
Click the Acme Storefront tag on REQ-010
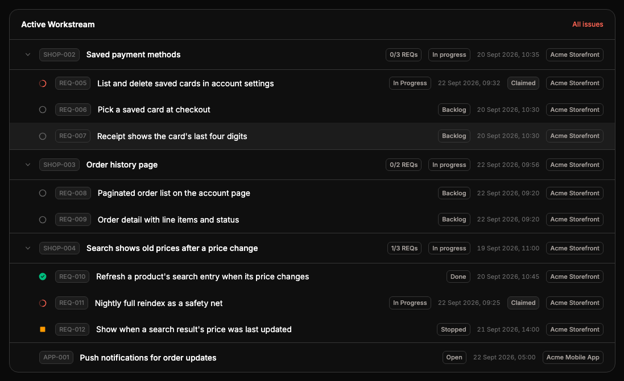tap(575, 277)
